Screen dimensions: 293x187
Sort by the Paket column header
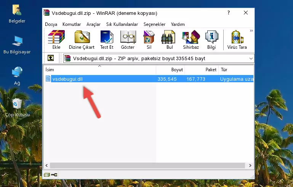click(202, 70)
